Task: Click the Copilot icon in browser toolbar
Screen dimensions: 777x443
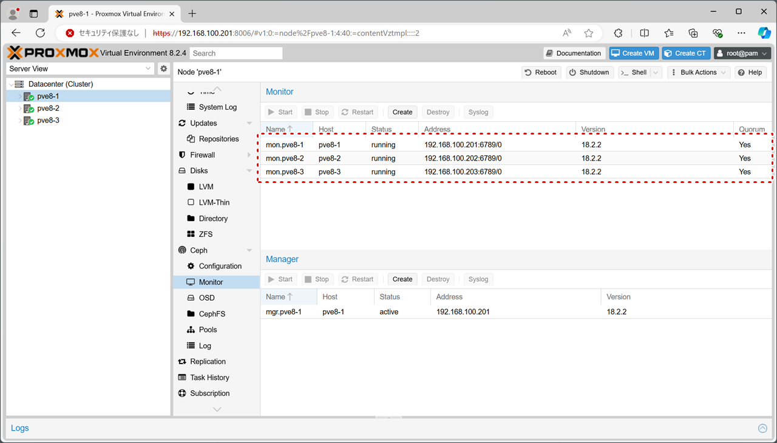Action: click(764, 33)
